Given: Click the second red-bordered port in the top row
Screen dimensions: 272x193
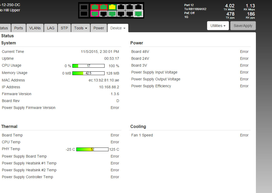Looking at the screenshot, I should point(104,7).
